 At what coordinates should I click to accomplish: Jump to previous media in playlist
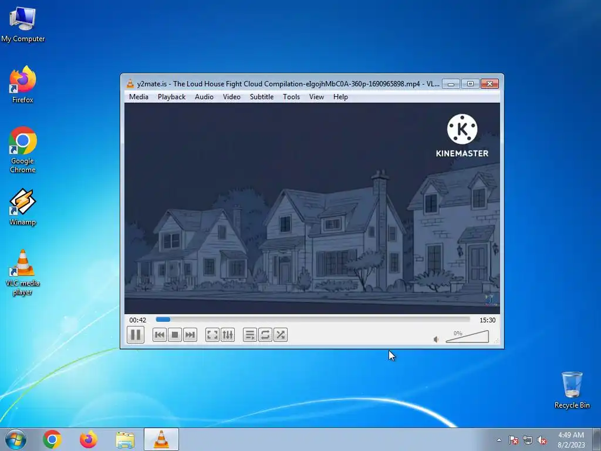click(x=160, y=335)
